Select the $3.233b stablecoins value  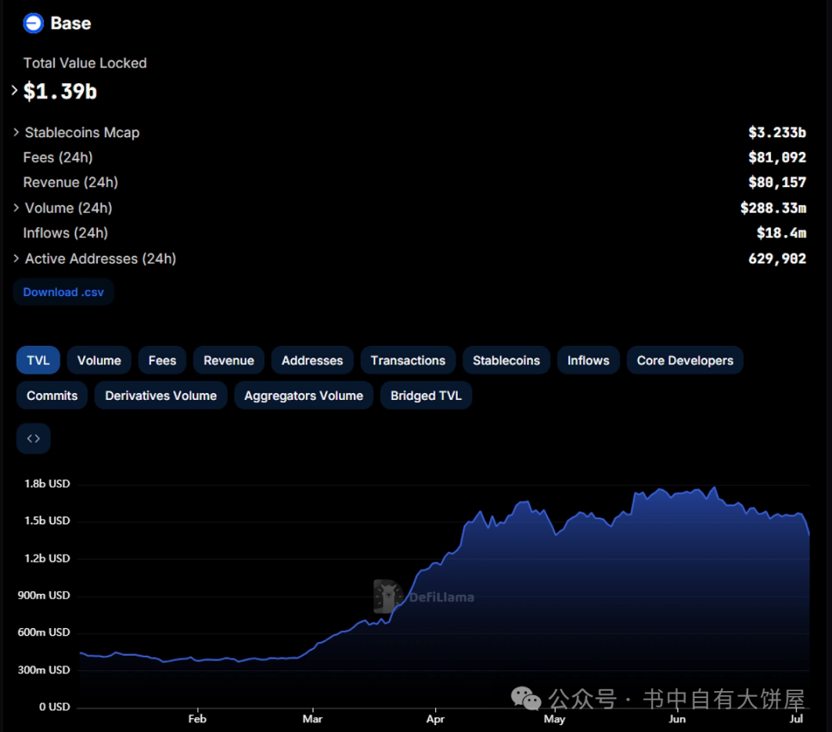pos(777,133)
